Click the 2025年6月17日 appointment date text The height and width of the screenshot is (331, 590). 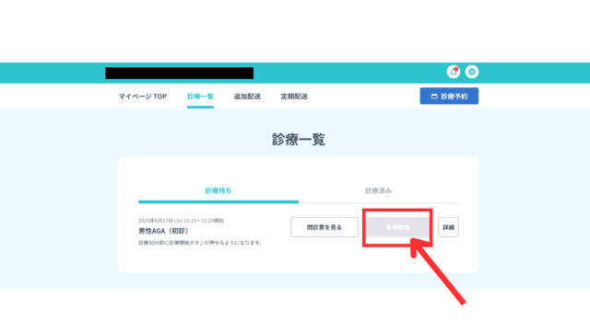click(181, 221)
